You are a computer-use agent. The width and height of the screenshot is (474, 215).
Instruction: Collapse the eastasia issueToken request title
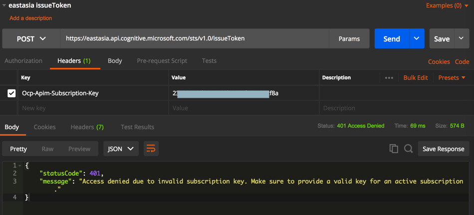(4, 5)
